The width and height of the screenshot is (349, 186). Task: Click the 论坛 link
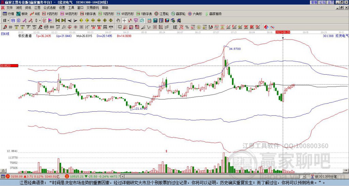(x=322, y=2)
